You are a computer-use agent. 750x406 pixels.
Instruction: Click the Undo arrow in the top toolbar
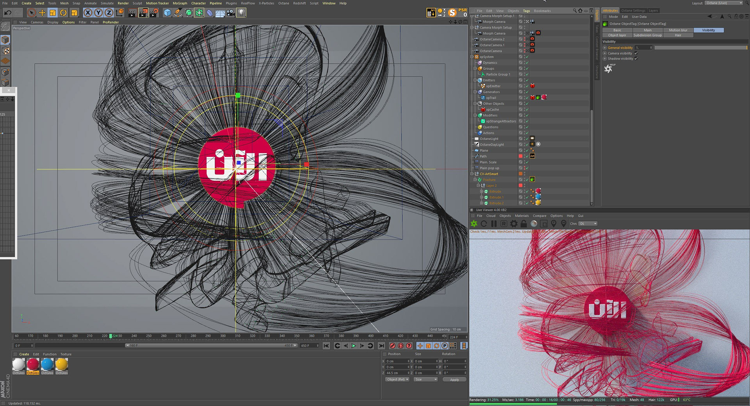pyautogui.click(x=7, y=13)
